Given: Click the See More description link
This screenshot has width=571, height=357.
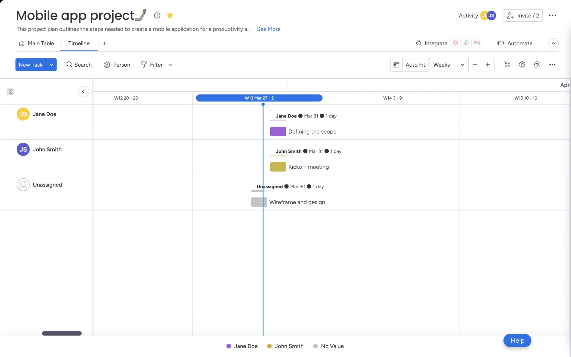Looking at the screenshot, I should (269, 29).
